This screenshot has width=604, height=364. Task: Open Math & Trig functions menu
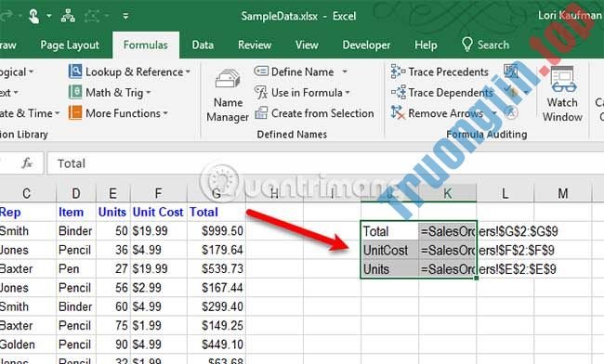tap(110, 93)
